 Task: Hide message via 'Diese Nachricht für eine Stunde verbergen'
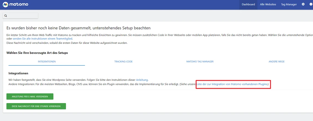pyautogui.click(x=36, y=106)
